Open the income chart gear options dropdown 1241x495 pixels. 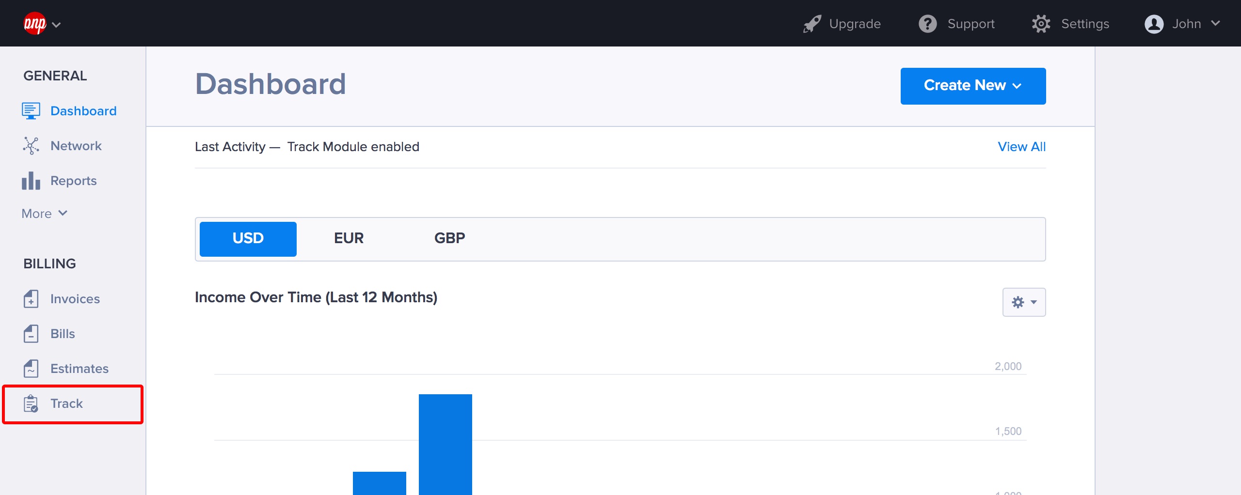(x=1023, y=302)
